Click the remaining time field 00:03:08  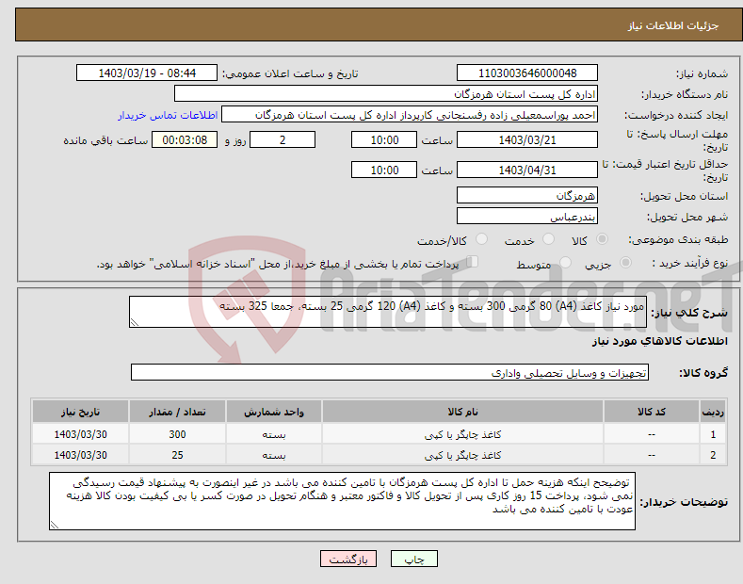point(185,139)
